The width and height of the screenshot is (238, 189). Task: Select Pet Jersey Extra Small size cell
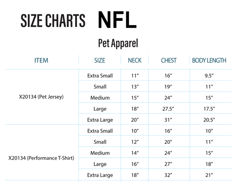point(100,76)
